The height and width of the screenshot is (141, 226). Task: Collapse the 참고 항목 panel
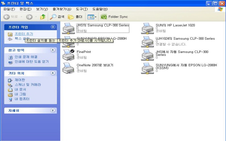coord(53,50)
